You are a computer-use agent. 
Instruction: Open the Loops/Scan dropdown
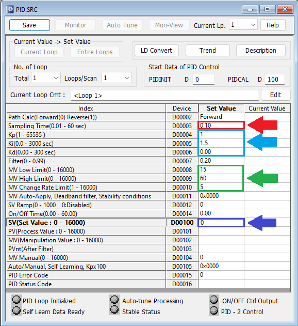[116, 78]
